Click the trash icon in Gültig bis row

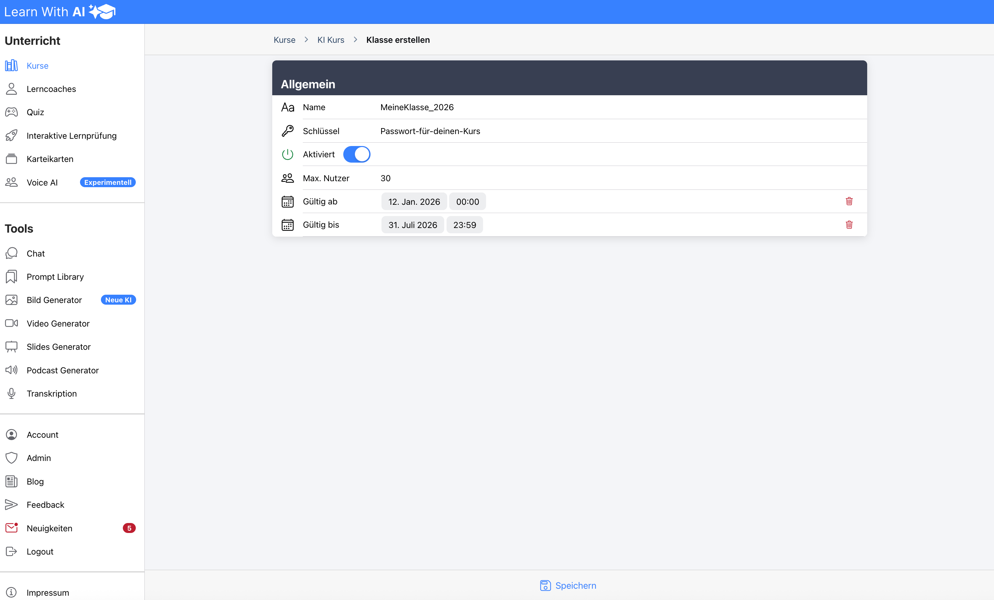[x=849, y=225]
